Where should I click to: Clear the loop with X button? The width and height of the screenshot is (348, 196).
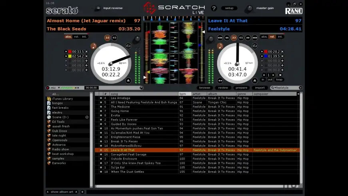[280, 75]
